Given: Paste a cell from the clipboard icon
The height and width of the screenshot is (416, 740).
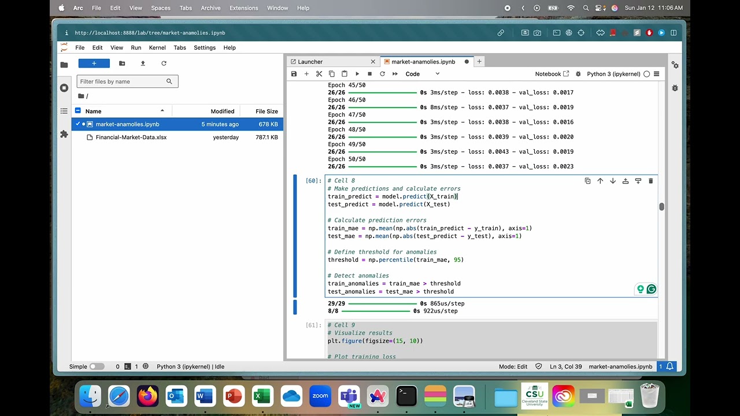Looking at the screenshot, I should pyautogui.click(x=345, y=74).
